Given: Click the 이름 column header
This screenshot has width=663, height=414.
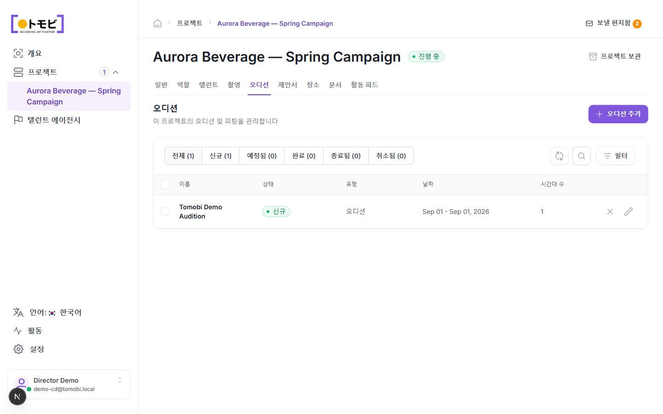Looking at the screenshot, I should (x=185, y=184).
